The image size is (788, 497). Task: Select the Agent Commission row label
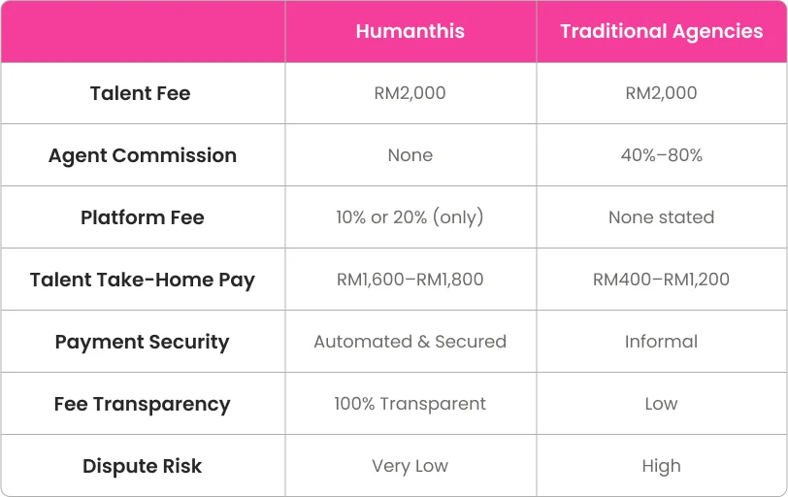[x=143, y=155]
